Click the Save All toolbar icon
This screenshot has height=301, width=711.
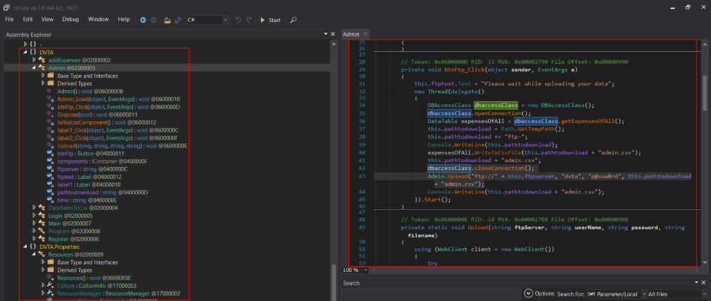pos(178,20)
